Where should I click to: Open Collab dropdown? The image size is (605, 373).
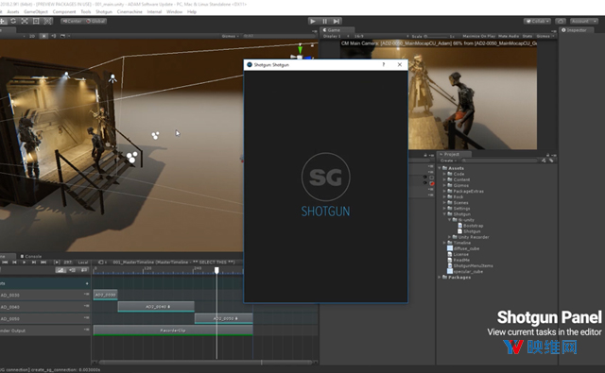pos(537,21)
